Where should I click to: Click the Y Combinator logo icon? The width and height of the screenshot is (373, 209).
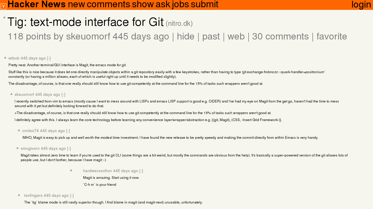[x=3, y=6]
